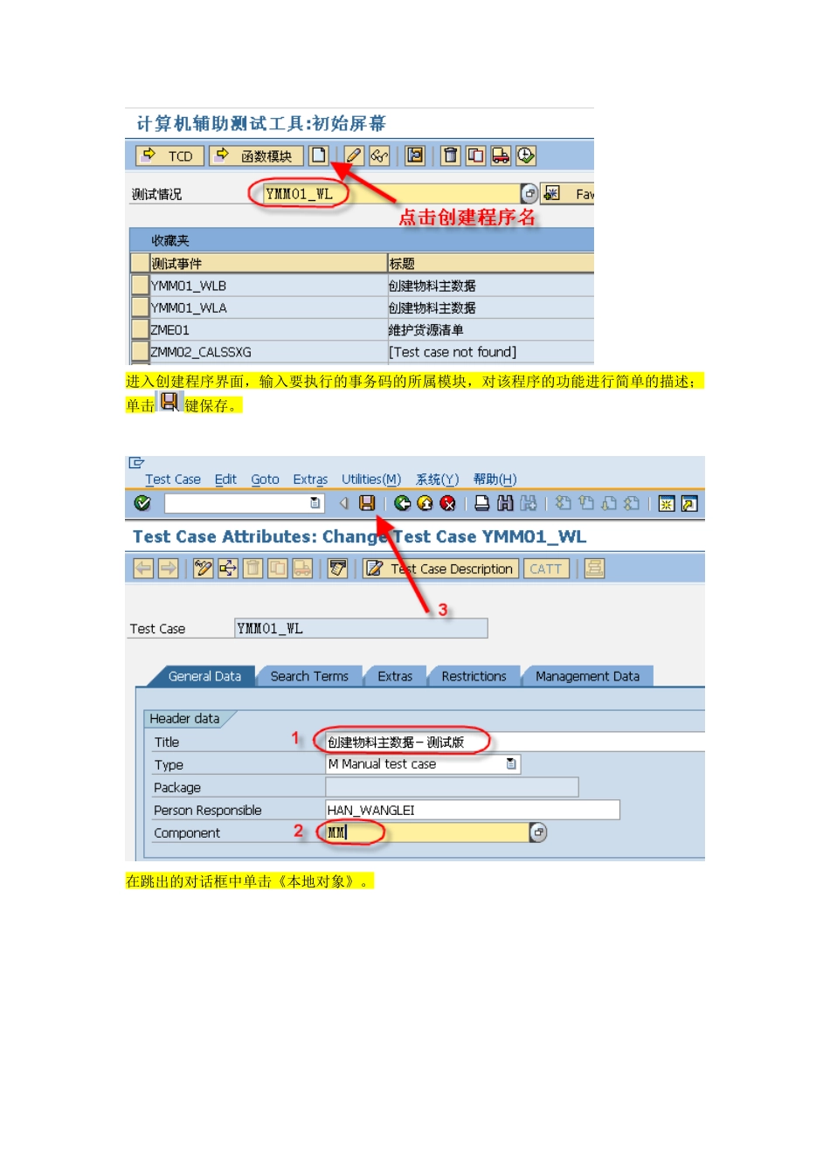Viewport: 830px width, 1174px height.
Task: Open the command field history dropdown
Action: [315, 503]
